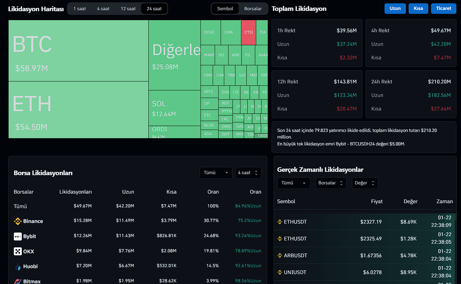Open the Tümü dropdown in Borsa Likidasyonları

click(x=216, y=173)
